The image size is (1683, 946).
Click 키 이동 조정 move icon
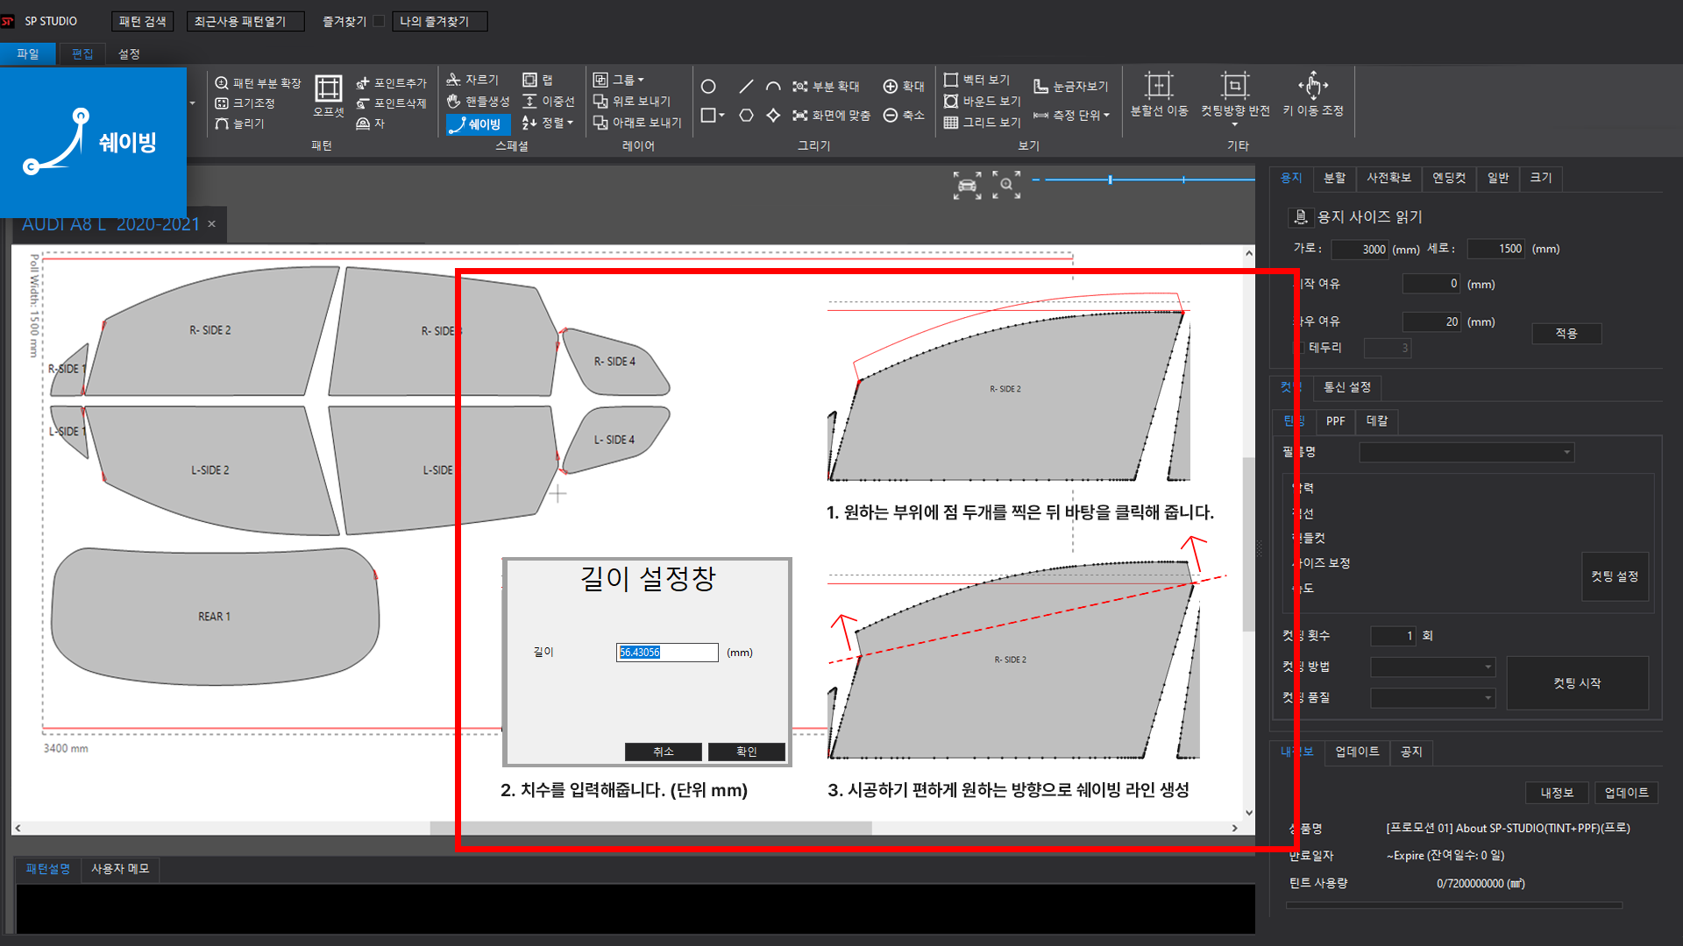pyautogui.click(x=1312, y=87)
